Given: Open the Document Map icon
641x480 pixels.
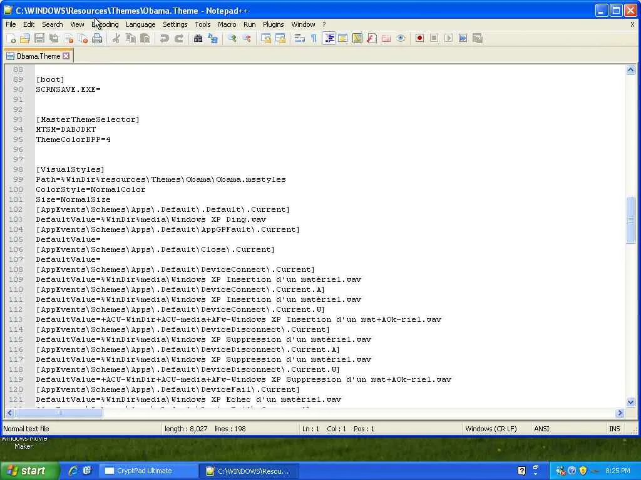Looking at the screenshot, I should [x=357, y=38].
